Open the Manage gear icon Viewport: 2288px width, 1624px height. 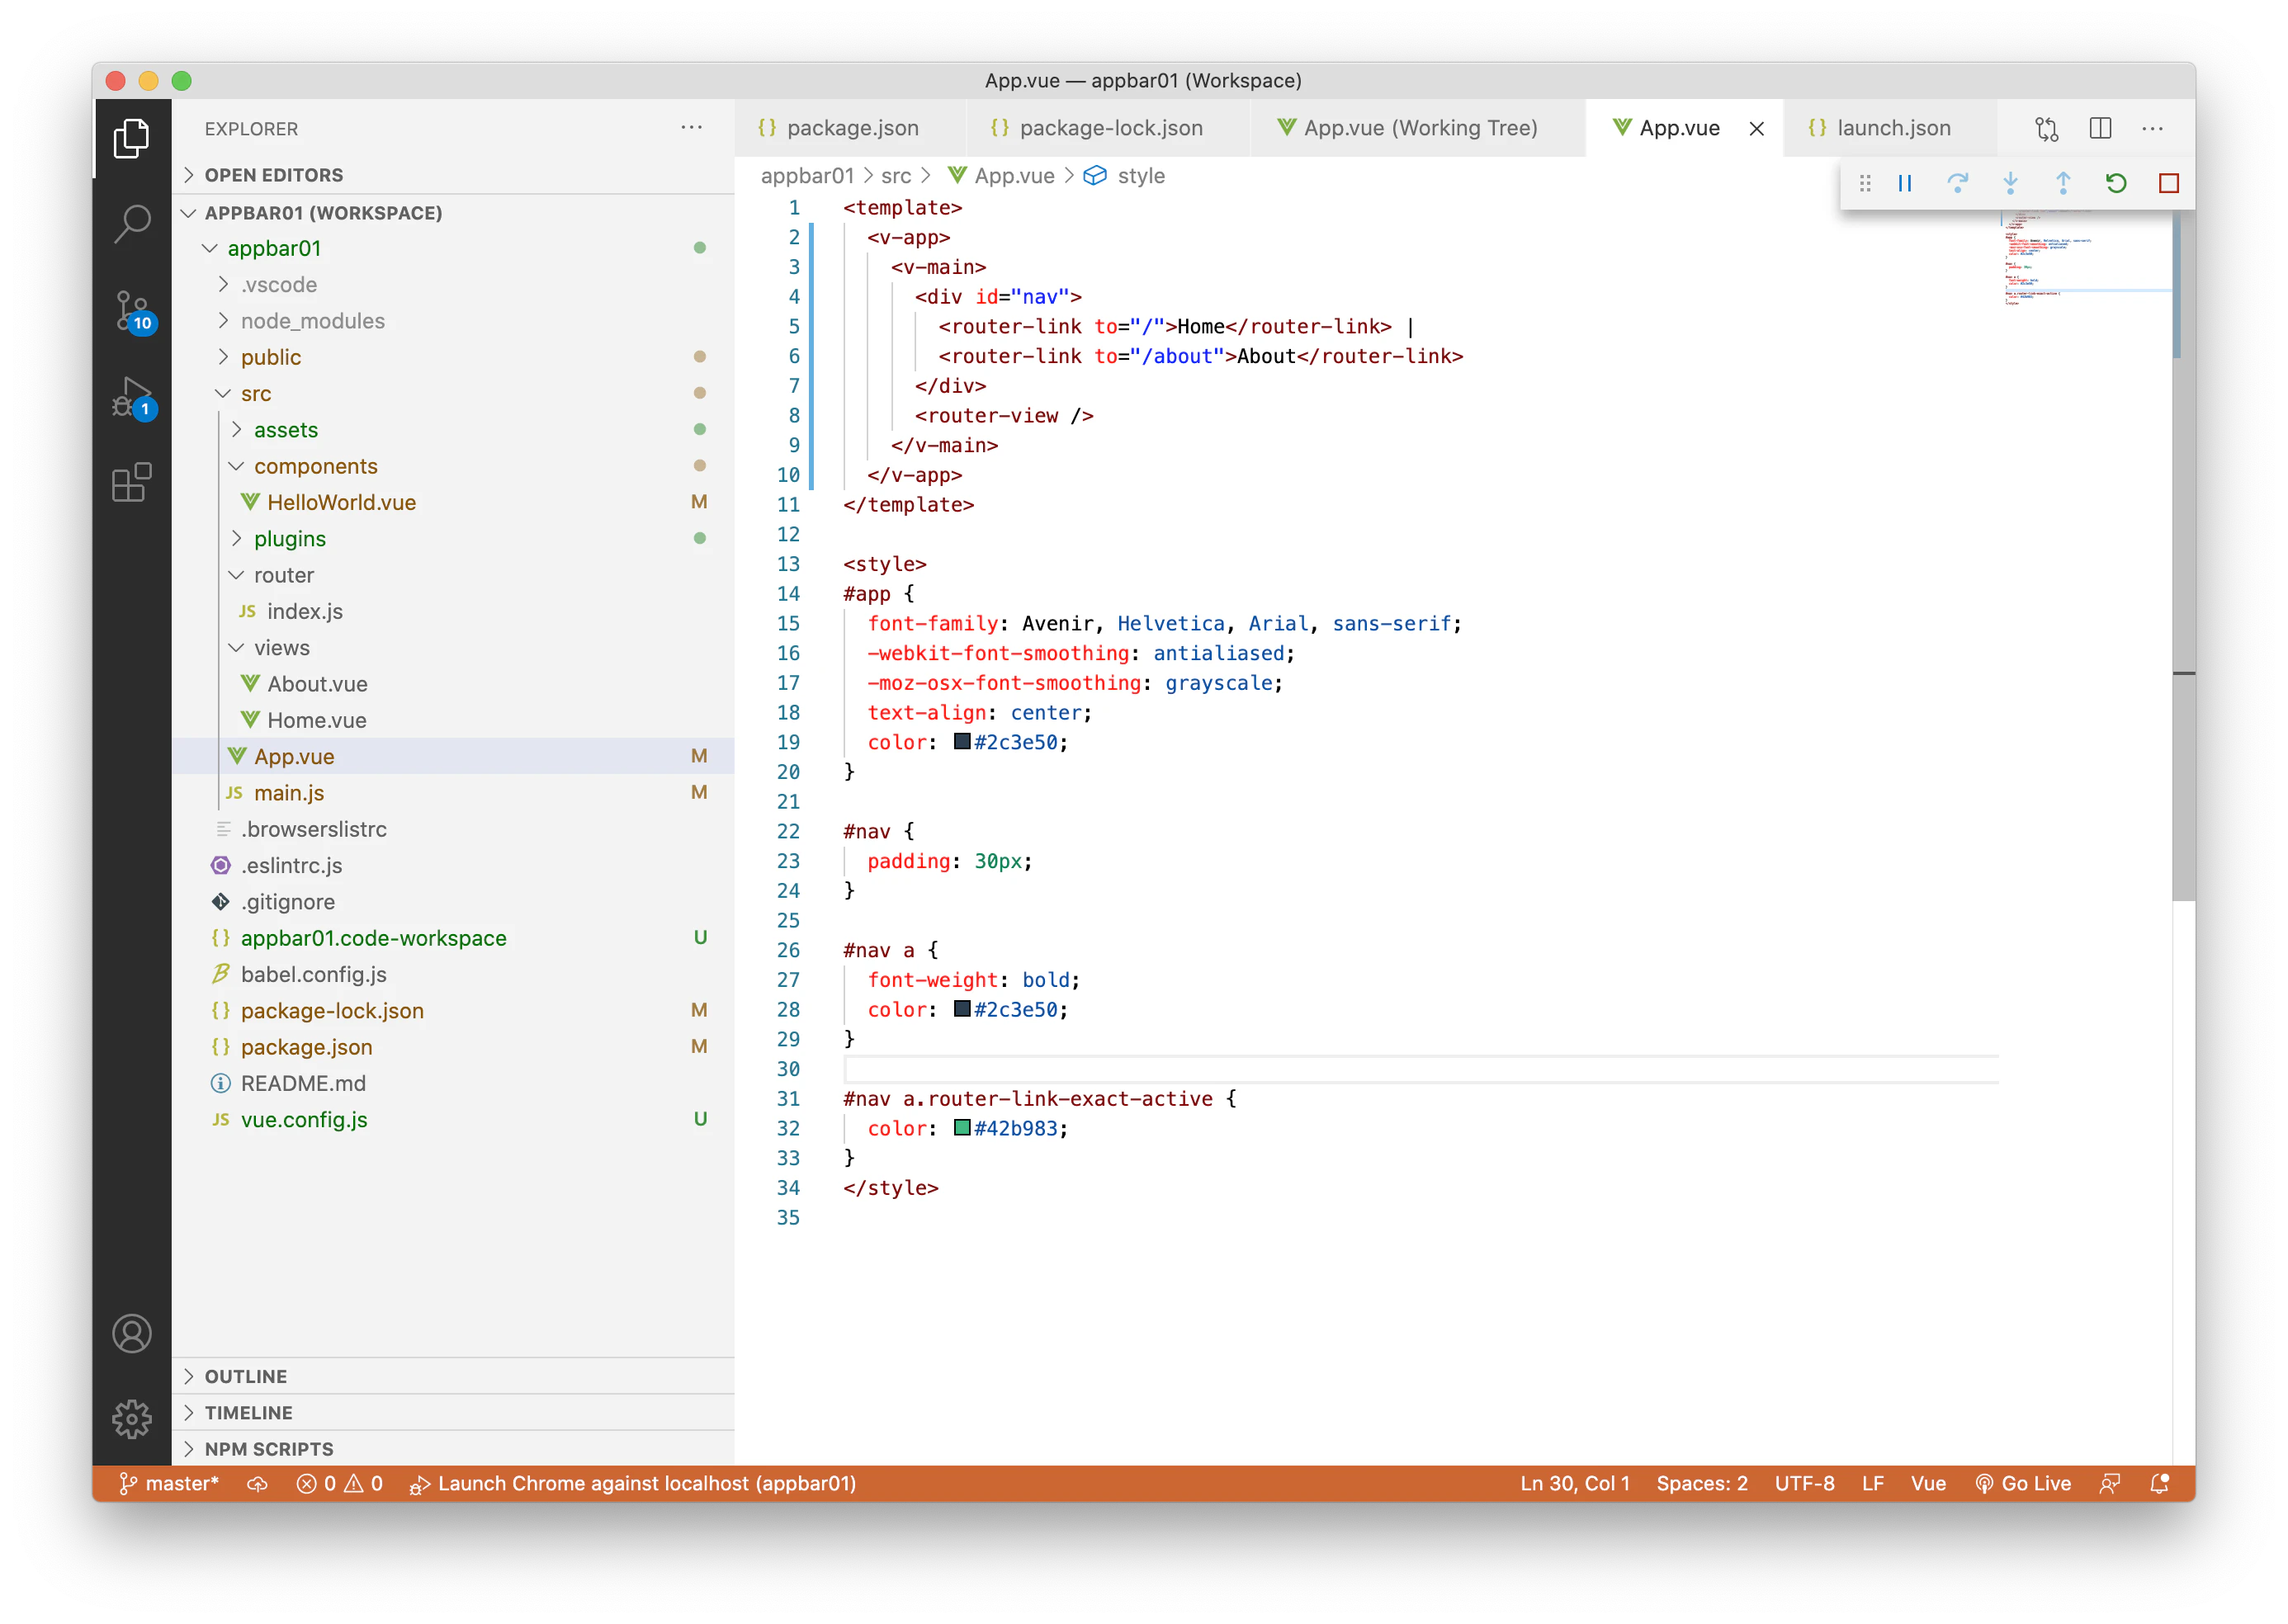coord(132,1418)
